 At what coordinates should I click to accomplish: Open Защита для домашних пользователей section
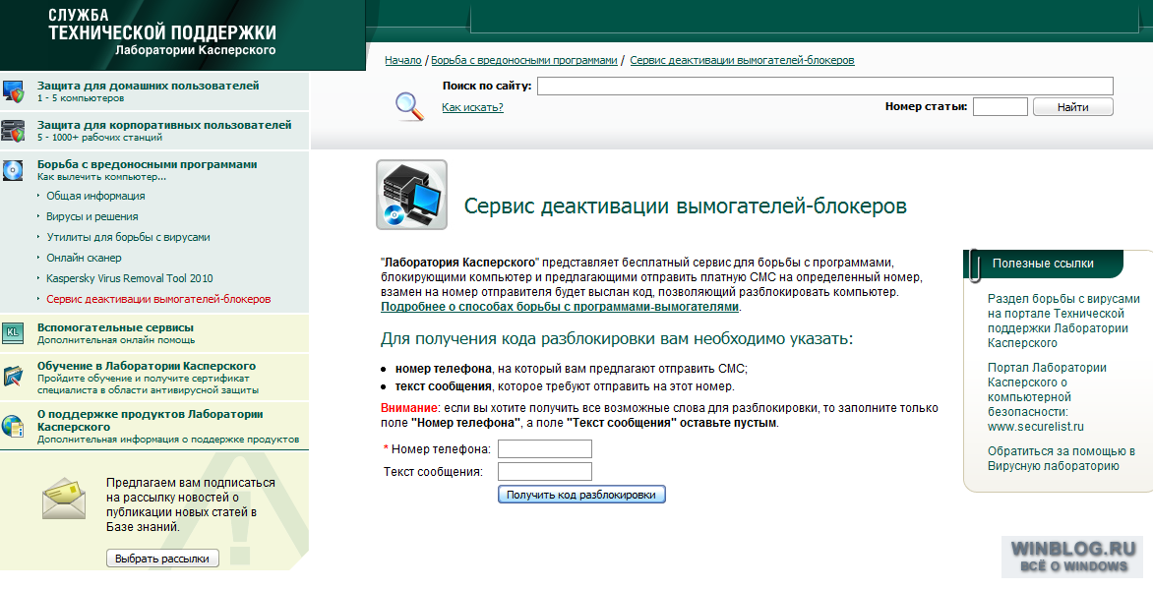coord(148,86)
